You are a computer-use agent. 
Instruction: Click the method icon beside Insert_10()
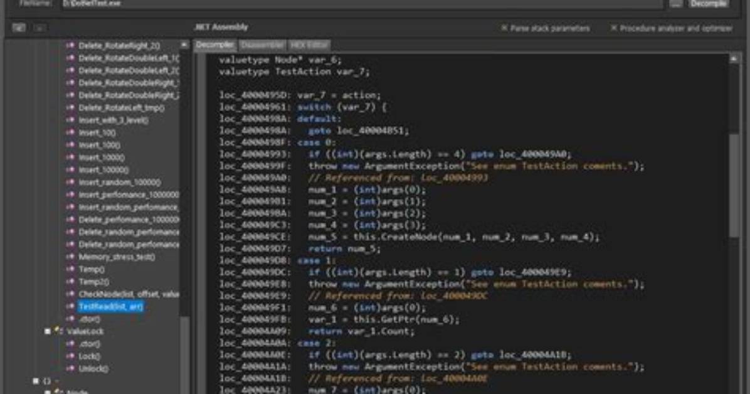point(70,132)
